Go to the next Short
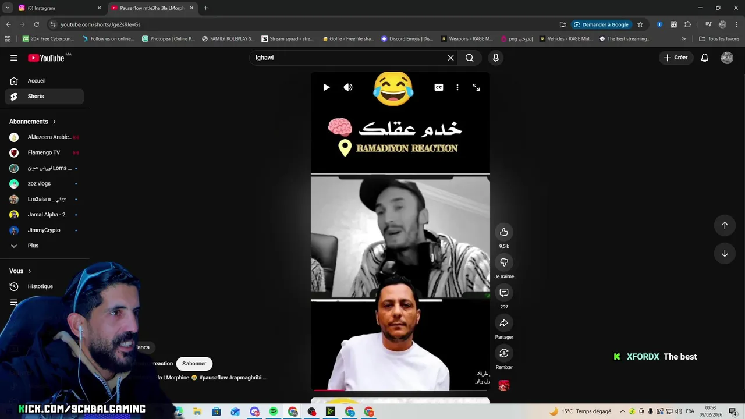Viewport: 745px width, 419px height. (725, 253)
